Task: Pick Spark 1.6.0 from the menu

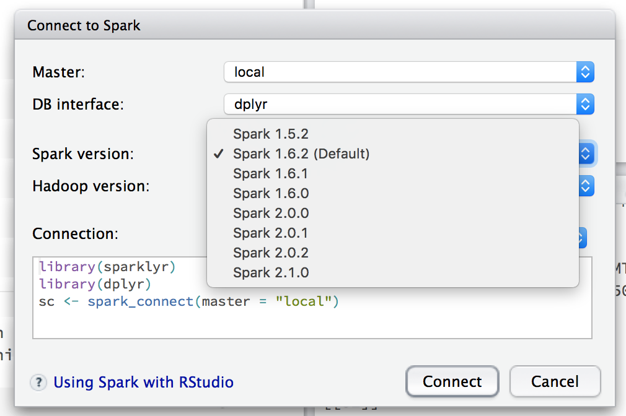Action: coord(393,193)
